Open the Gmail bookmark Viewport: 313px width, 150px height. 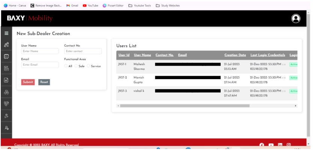click(72, 6)
